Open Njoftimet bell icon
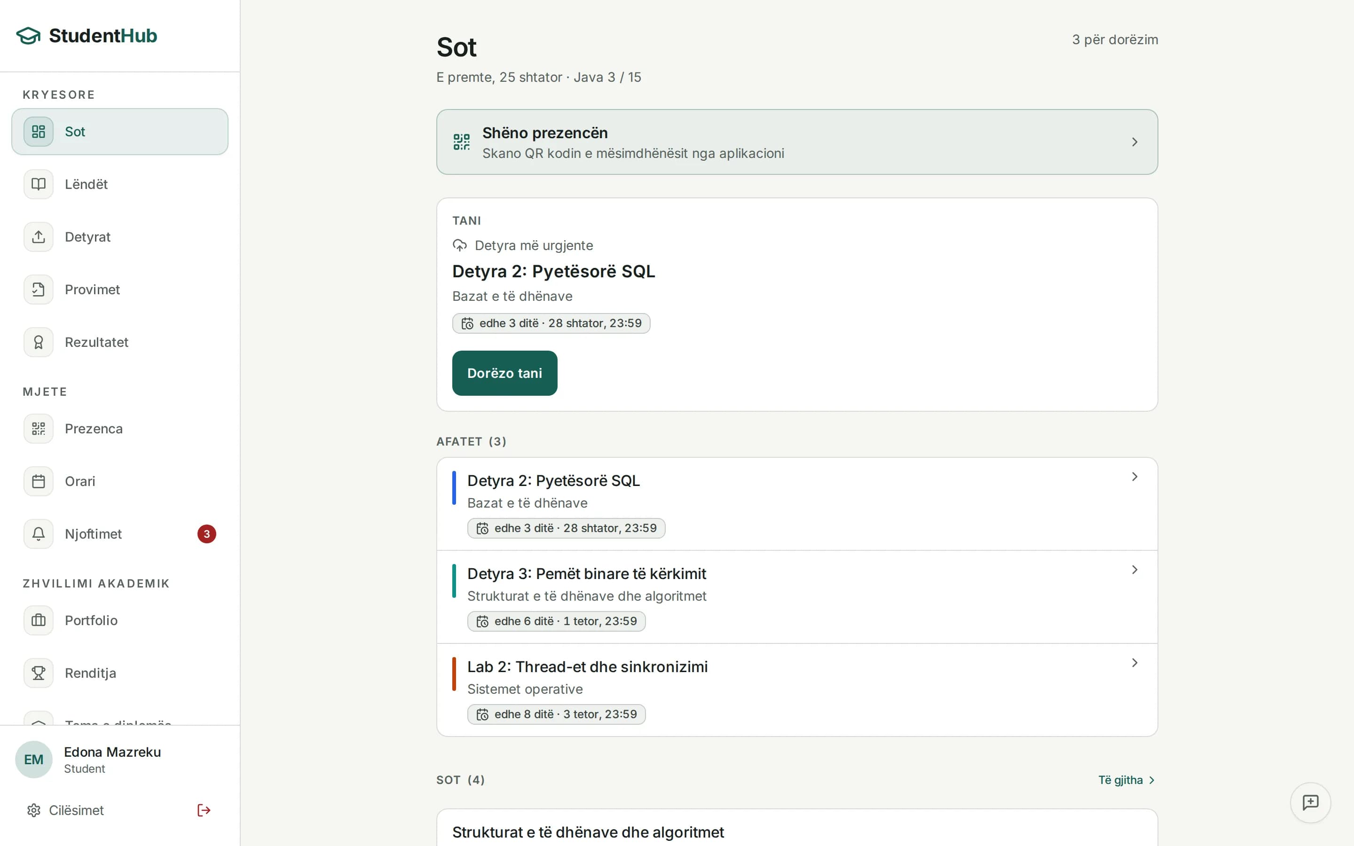The image size is (1354, 846). (39, 534)
